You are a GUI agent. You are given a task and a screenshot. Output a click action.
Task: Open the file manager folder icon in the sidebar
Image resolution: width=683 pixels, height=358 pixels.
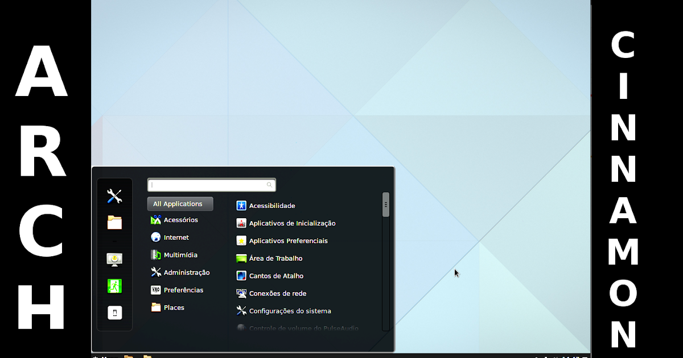coord(114,223)
